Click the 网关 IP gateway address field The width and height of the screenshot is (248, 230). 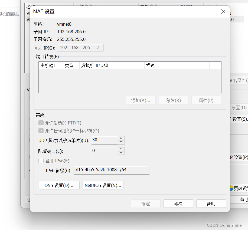coord(80,48)
